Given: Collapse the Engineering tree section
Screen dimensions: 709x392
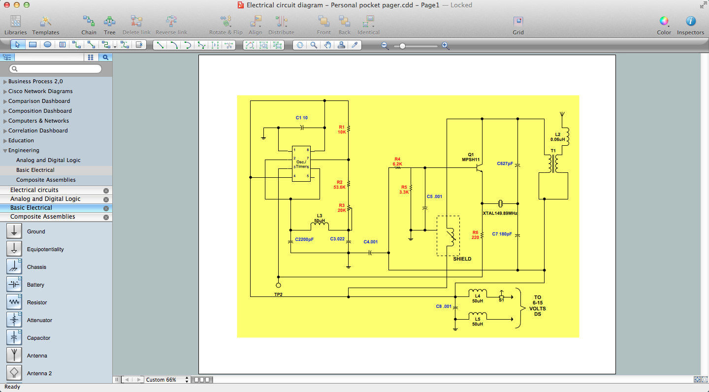Looking at the screenshot, I should coord(4,150).
